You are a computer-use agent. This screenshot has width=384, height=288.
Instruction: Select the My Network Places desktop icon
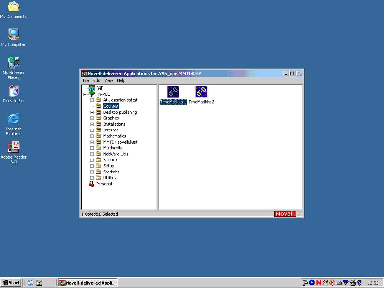pyautogui.click(x=13, y=62)
